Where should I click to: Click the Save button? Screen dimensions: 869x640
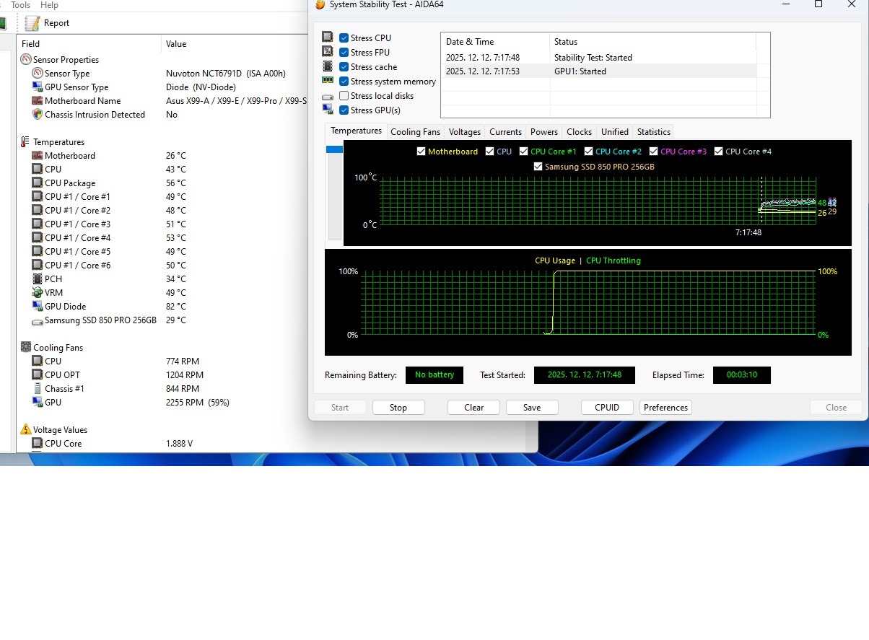coord(532,408)
